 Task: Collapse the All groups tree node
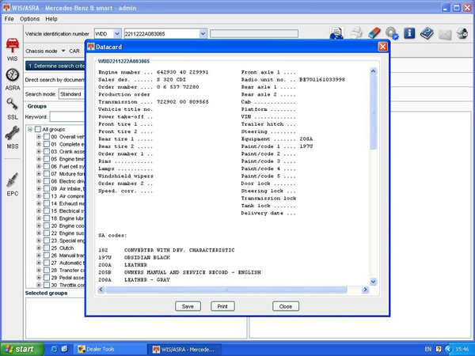[x=30, y=129]
